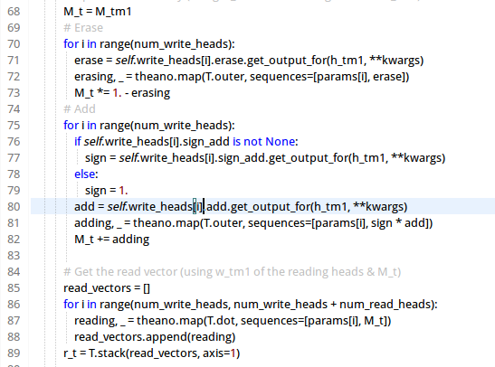Viewport: 495px width, 367px height.
Task: Click line number 80 in the gutter
Action: [14, 207]
